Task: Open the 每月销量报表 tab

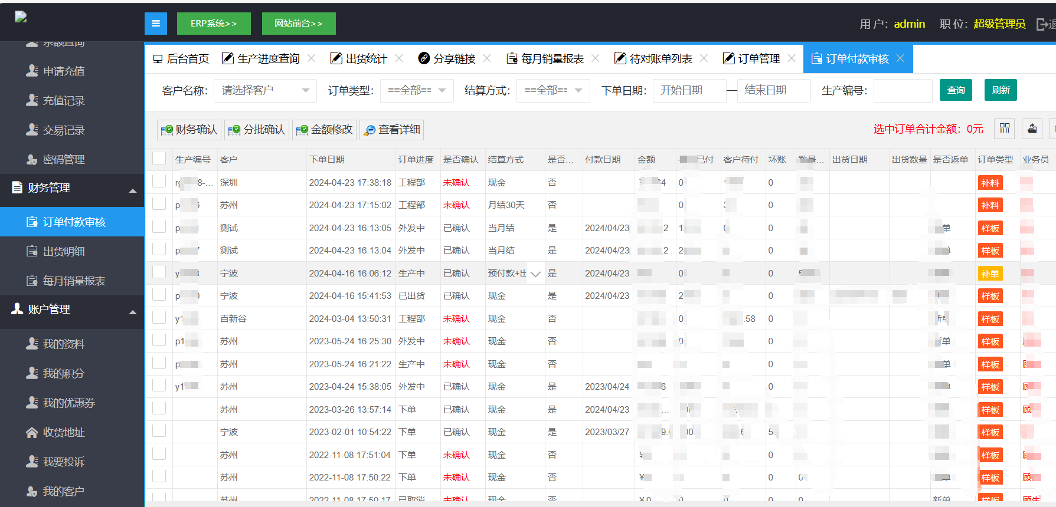Action: click(x=545, y=58)
